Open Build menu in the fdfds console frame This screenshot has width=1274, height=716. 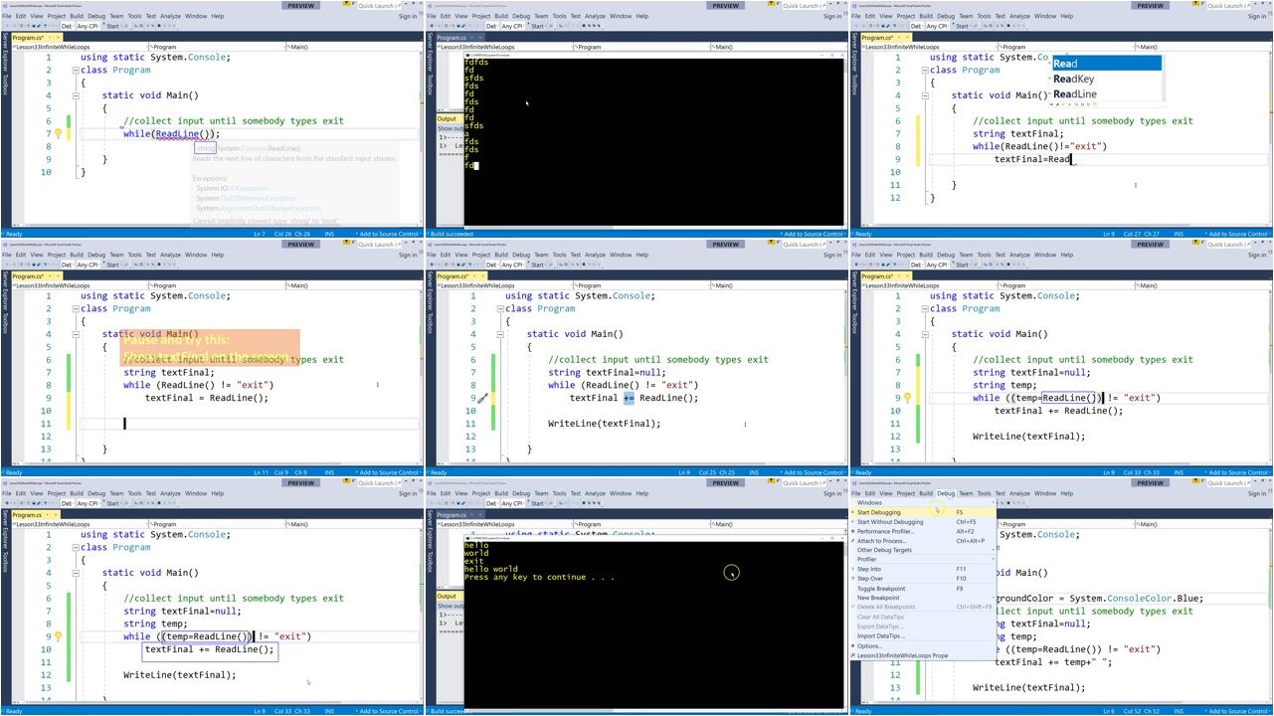click(501, 16)
